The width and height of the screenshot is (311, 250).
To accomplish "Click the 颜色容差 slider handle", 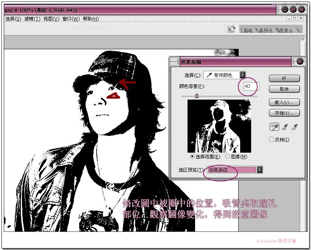I will coord(197,96).
